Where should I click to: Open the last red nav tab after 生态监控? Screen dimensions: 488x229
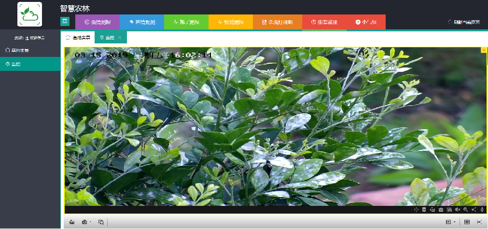click(x=366, y=22)
